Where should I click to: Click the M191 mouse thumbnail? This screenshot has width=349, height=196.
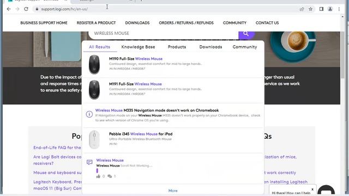point(94,90)
